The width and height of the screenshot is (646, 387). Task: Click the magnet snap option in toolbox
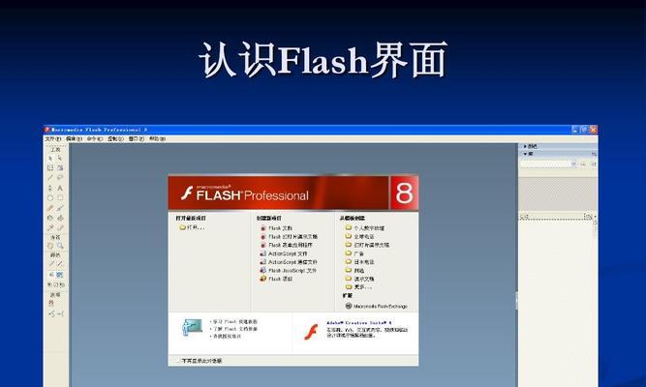pos(51,304)
